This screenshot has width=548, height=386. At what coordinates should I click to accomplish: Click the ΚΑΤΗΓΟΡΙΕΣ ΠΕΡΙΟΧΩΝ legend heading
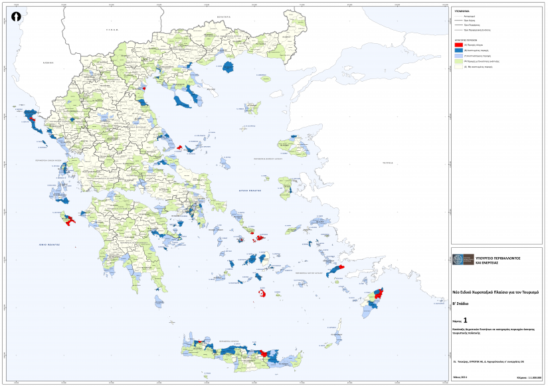point(466,39)
